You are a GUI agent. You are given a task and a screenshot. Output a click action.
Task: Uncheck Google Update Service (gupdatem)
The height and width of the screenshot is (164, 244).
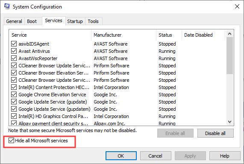coord(14,109)
